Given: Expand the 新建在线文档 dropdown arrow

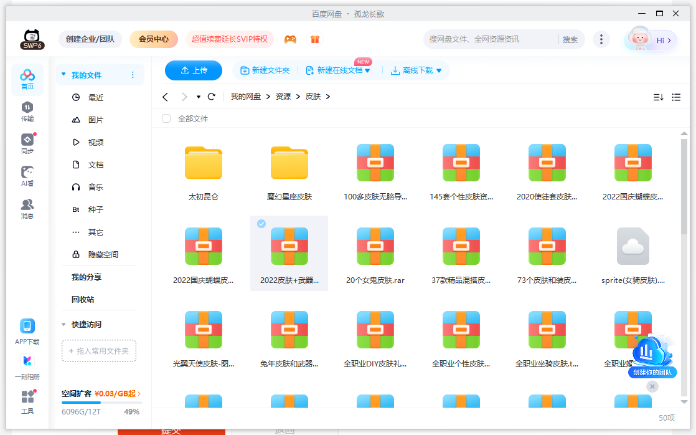Looking at the screenshot, I should 367,71.
